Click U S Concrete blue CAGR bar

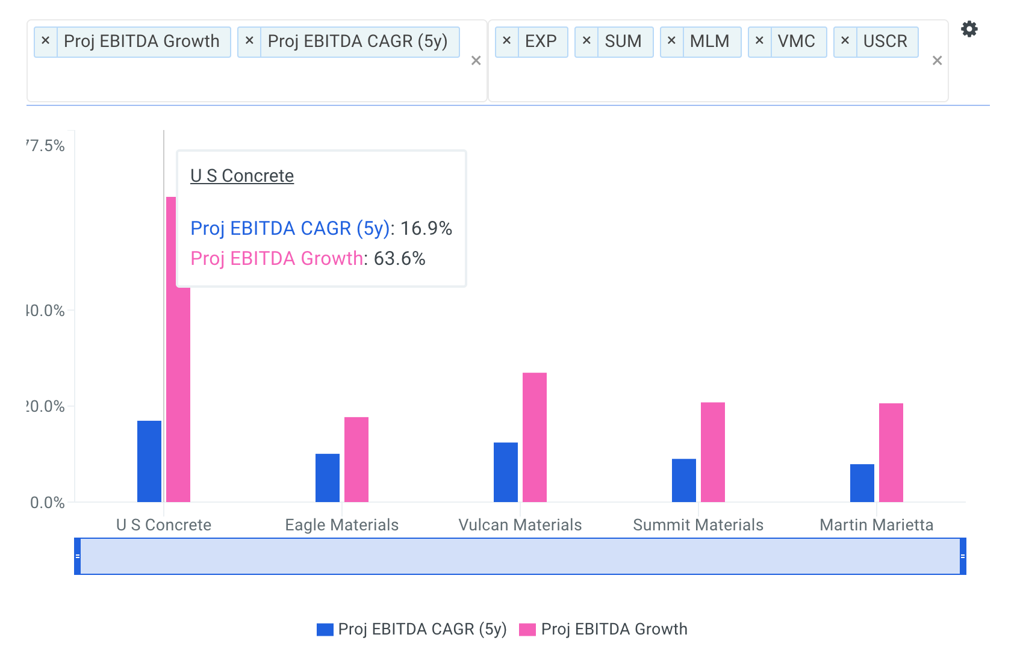coord(149,461)
